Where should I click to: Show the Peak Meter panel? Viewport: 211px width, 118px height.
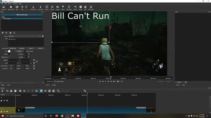[33, 8]
